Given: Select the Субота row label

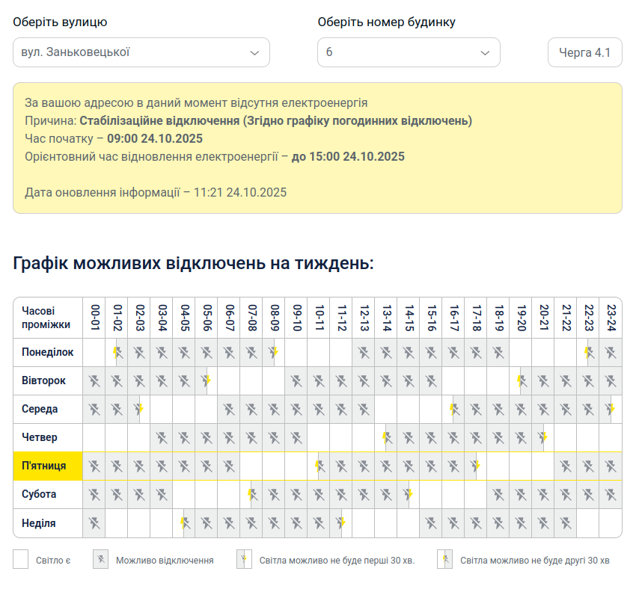Looking at the screenshot, I should (x=39, y=495).
